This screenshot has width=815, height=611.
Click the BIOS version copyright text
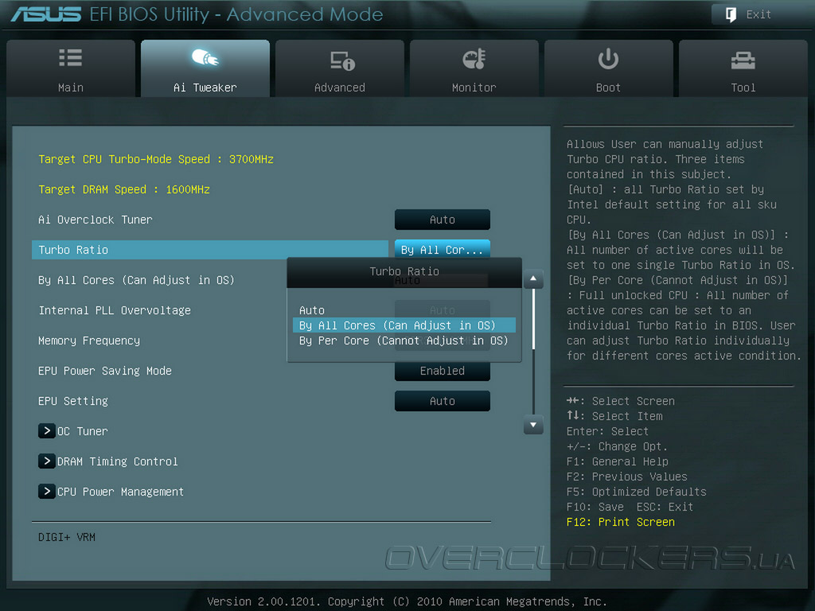407,601
